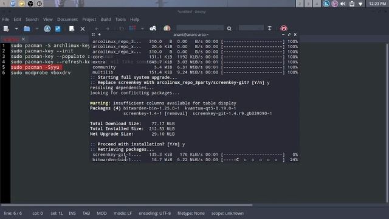Screen dimensions: 389x219
Task: Close the untitled document tab
Action: [x=23, y=39]
